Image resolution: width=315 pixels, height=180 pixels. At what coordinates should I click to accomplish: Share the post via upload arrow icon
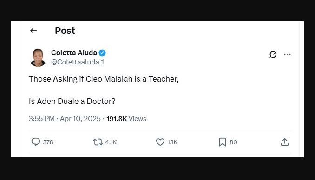(x=285, y=142)
